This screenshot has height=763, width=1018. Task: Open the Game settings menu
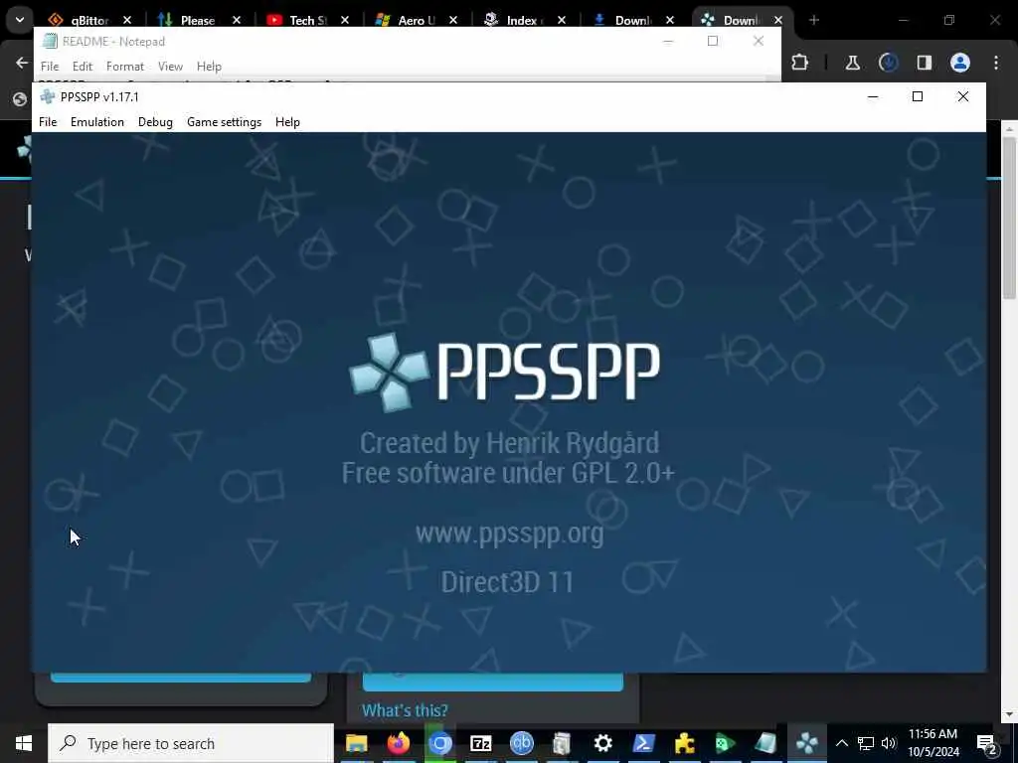click(224, 122)
